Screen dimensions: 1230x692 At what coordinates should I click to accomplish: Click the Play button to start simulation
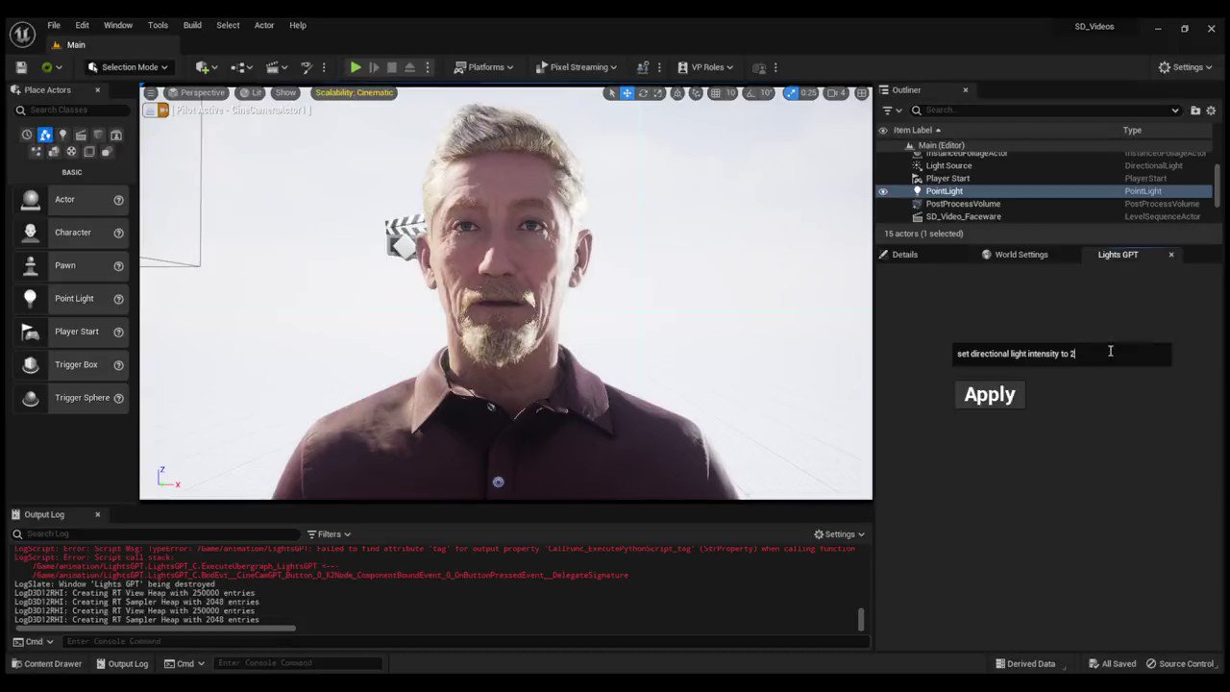click(355, 67)
